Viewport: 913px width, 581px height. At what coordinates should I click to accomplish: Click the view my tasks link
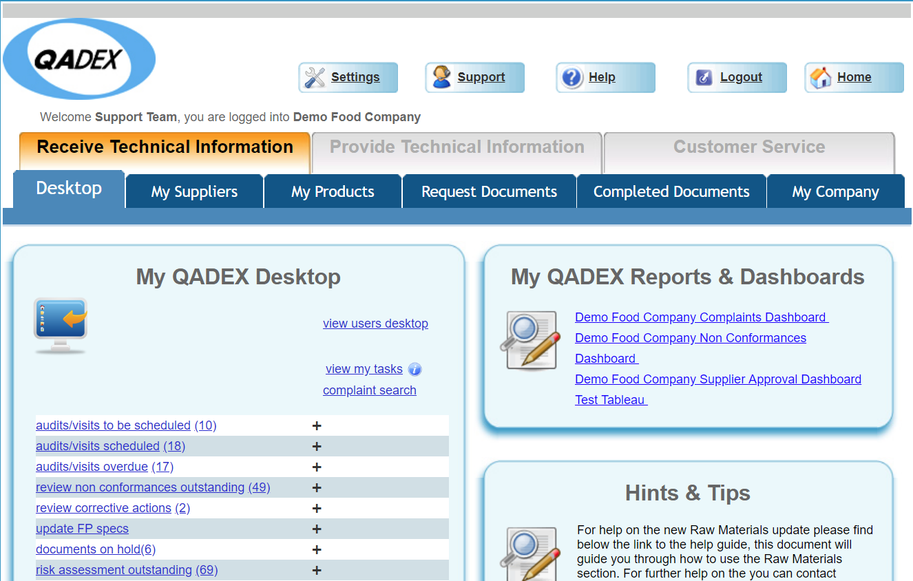[364, 369]
